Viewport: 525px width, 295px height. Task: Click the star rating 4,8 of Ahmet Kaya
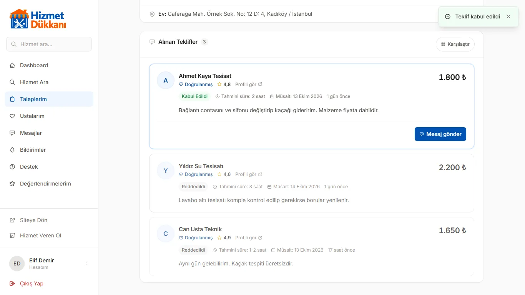tap(224, 85)
